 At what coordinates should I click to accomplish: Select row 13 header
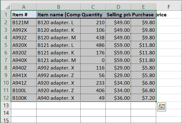pos(6,105)
